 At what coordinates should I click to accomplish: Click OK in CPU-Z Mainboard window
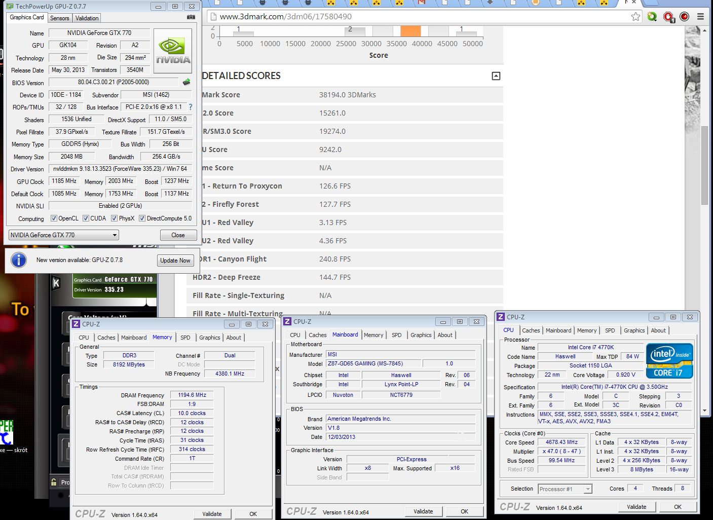point(464,511)
